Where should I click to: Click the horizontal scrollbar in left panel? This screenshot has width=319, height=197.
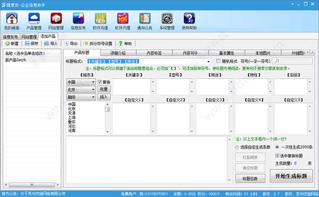click(32, 185)
